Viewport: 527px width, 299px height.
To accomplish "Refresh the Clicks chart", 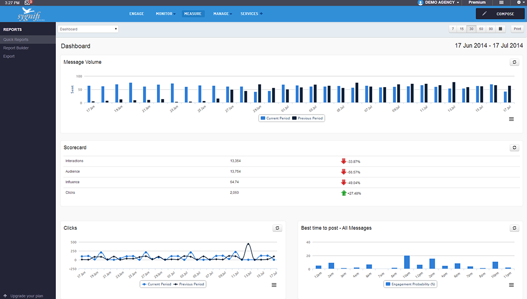I will (278, 228).
